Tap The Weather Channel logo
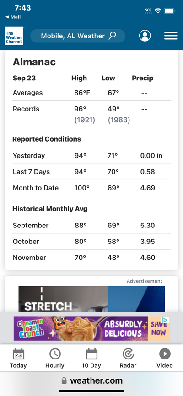183x396 pixels. [14, 36]
